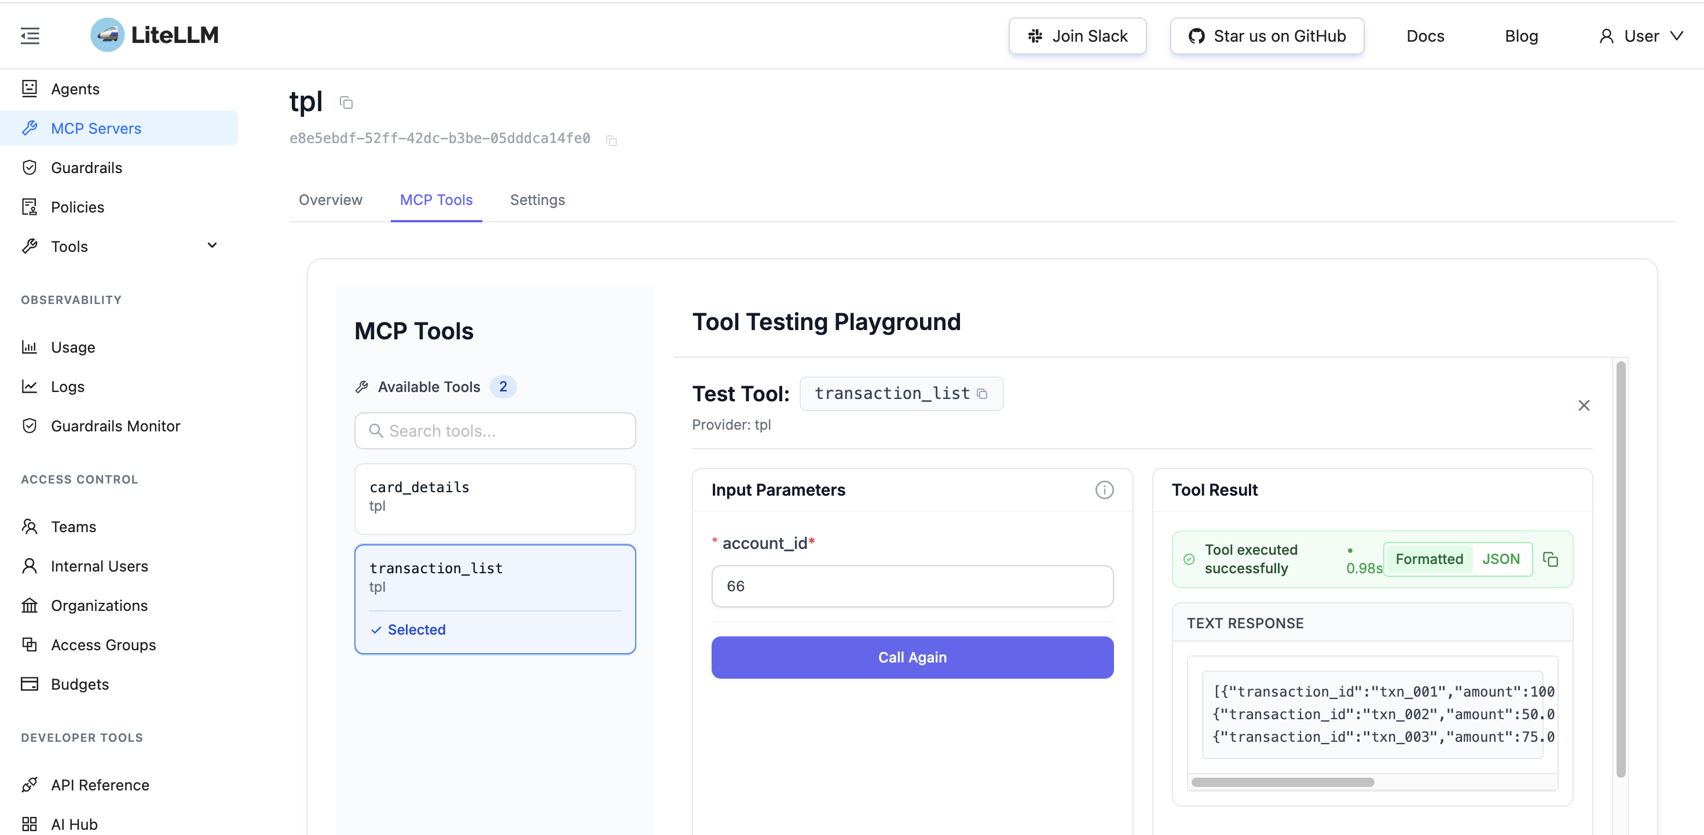Copy the server ID e8e5ebdf
The width and height of the screenshot is (1704, 835).
(611, 140)
